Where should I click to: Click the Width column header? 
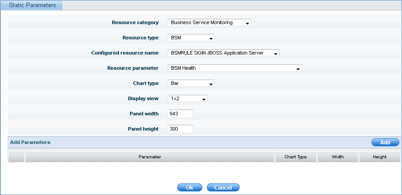click(x=337, y=157)
